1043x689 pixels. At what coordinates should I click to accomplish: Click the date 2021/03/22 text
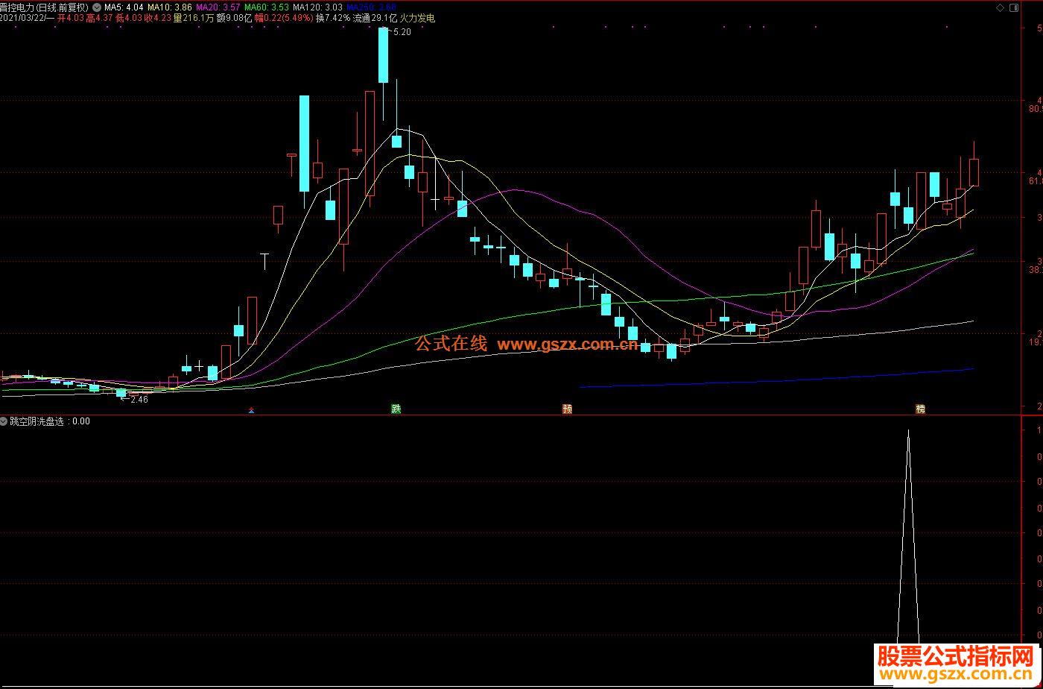(x=22, y=18)
